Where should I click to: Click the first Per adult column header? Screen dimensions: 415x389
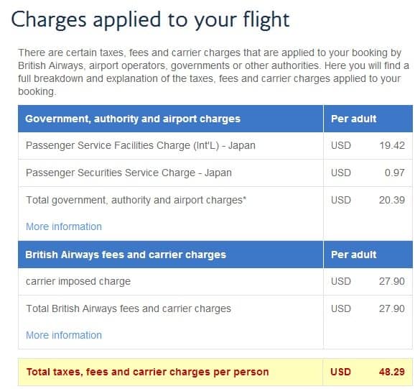(353, 119)
